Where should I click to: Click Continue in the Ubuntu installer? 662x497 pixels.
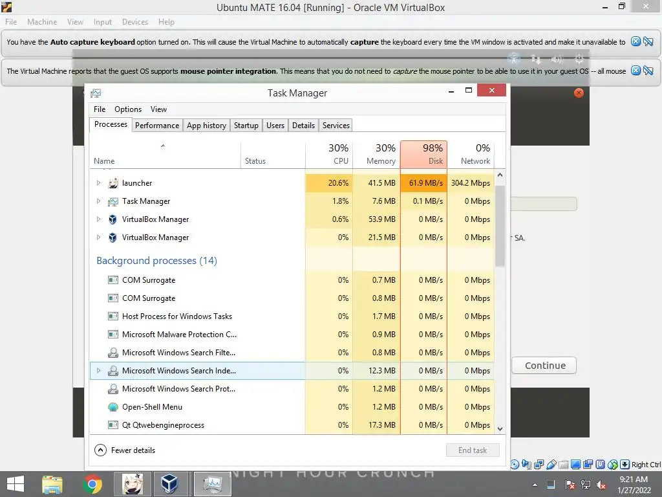pos(544,366)
